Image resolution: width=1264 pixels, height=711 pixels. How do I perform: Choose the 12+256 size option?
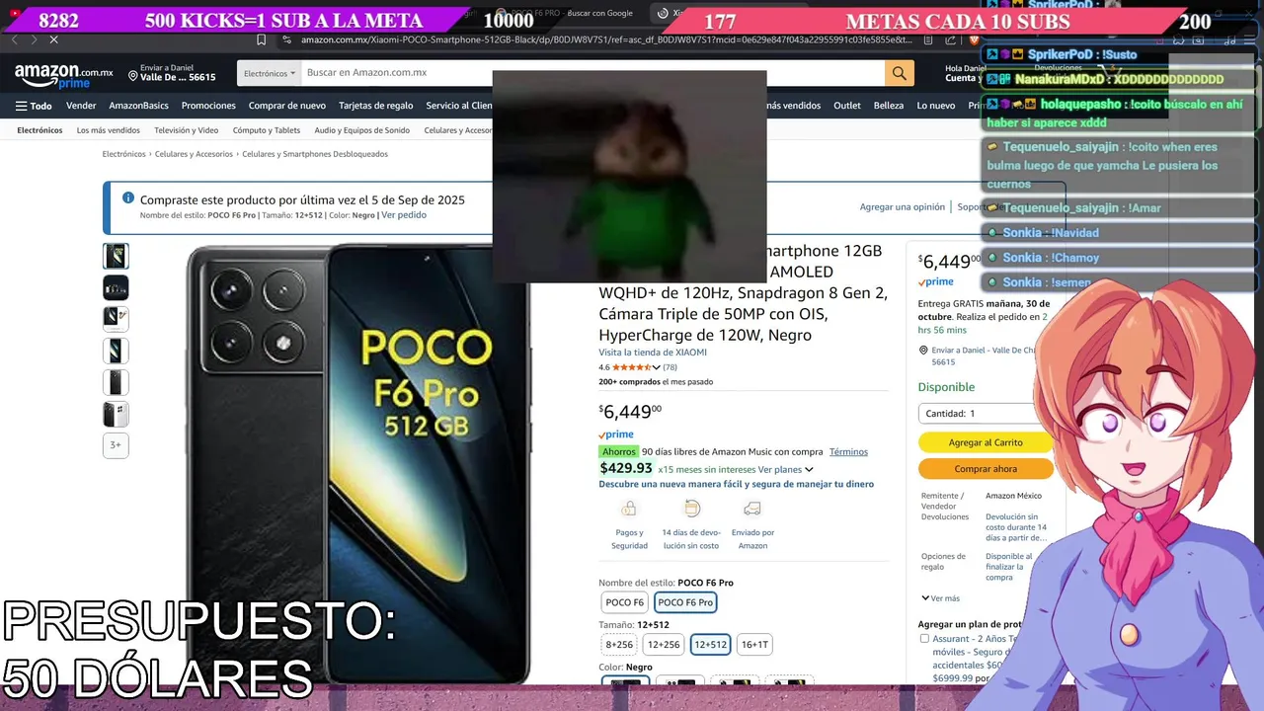pos(664,645)
